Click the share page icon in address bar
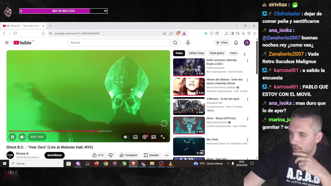The width and height of the screenshot is (331, 186). tap(171, 33)
